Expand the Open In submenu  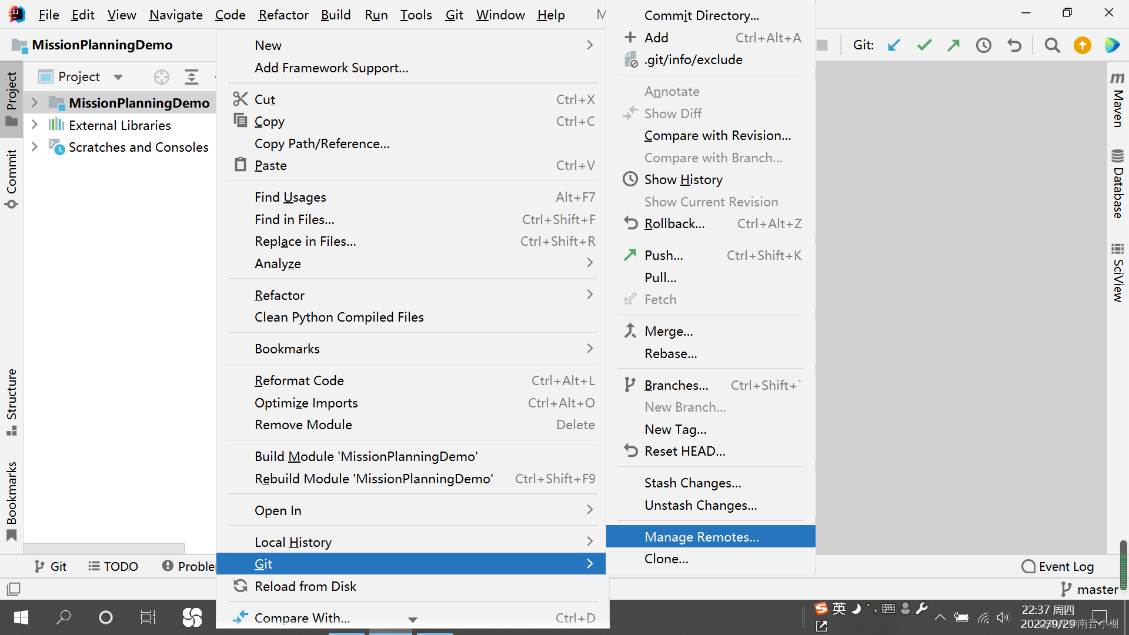coord(412,510)
